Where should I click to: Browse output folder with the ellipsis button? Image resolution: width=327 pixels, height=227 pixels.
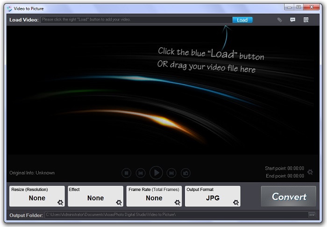pyautogui.click(x=312, y=215)
